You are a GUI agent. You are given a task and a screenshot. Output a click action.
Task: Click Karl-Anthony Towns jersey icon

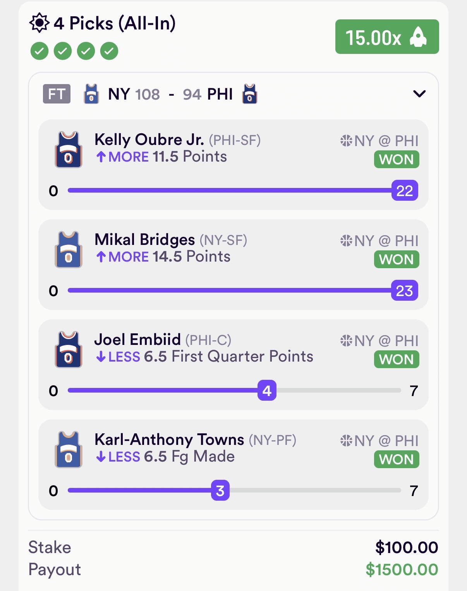coord(69,449)
